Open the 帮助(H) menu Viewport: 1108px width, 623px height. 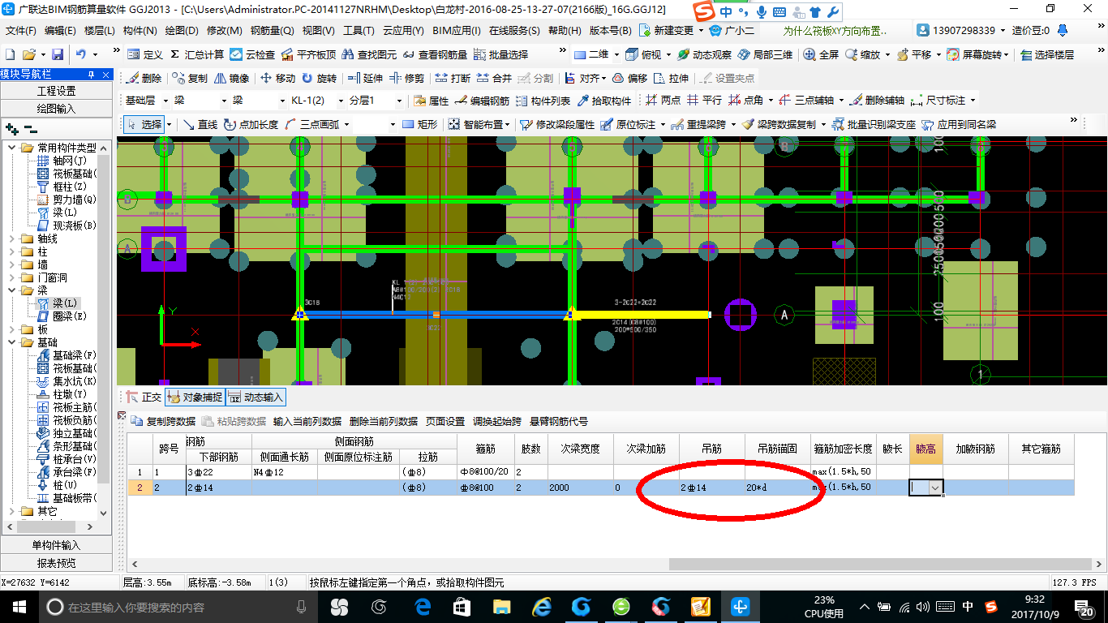[x=565, y=31]
